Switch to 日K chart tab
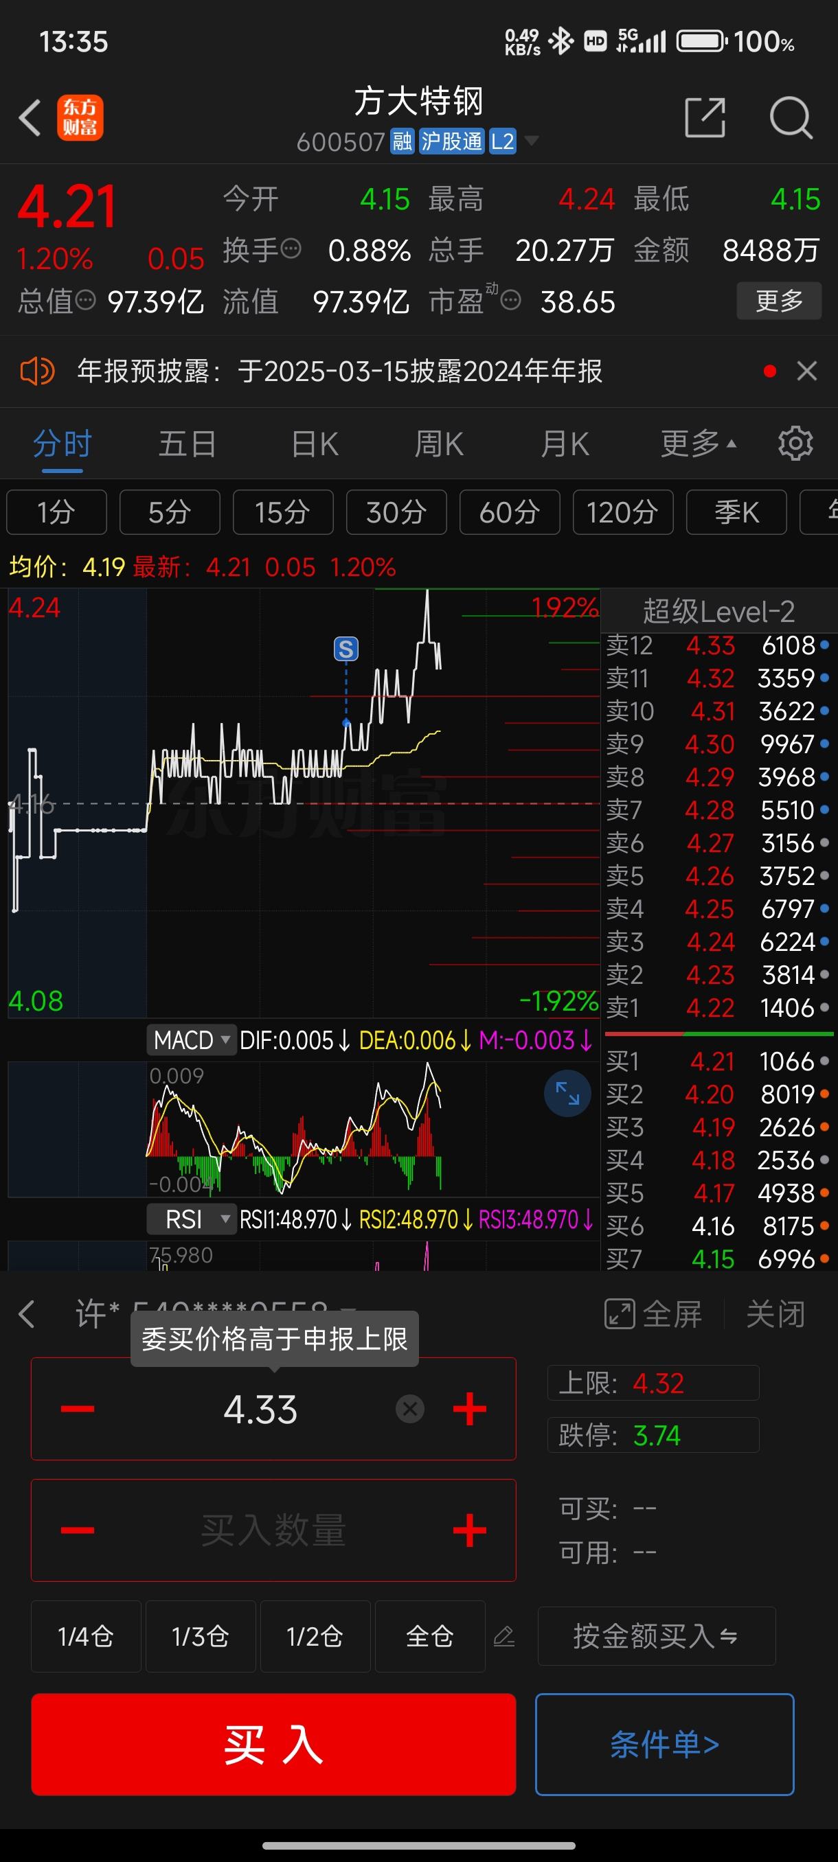Viewport: 838px width, 1862px height. point(315,444)
